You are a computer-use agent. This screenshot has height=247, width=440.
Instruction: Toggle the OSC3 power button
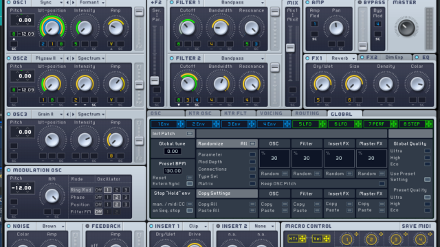point(9,115)
